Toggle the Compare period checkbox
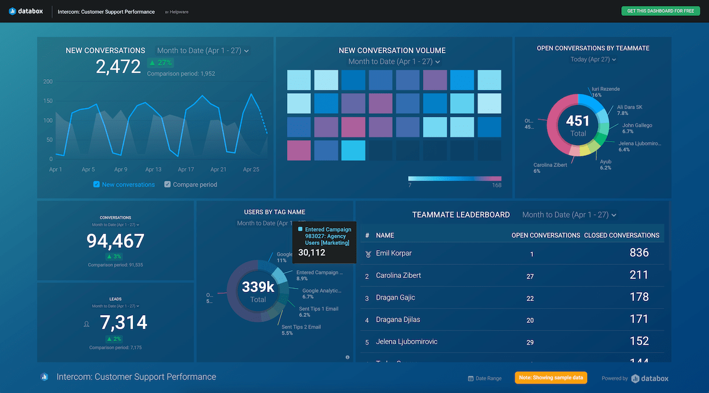709x393 pixels. [167, 185]
